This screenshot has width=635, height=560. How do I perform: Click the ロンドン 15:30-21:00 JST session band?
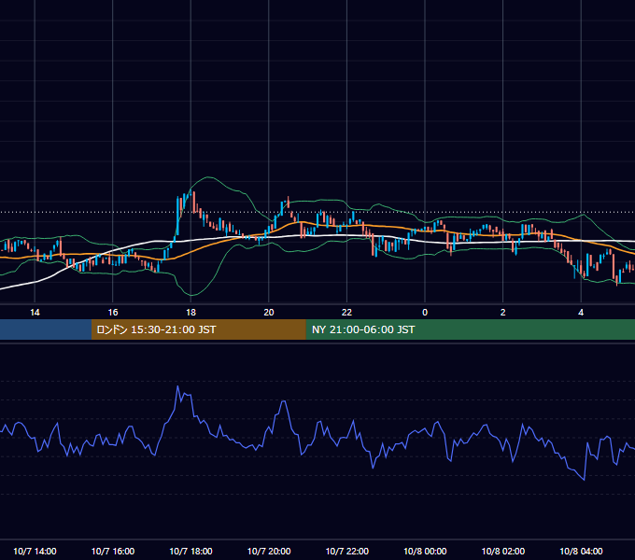coord(198,329)
